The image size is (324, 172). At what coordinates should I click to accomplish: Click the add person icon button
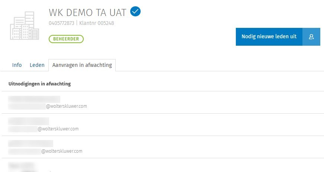click(x=311, y=37)
